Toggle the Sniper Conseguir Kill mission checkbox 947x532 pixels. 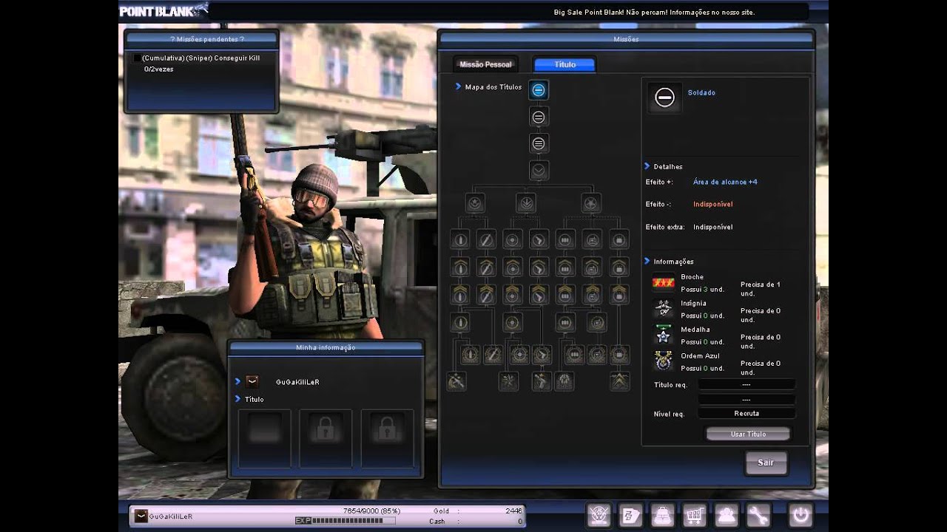click(x=136, y=58)
